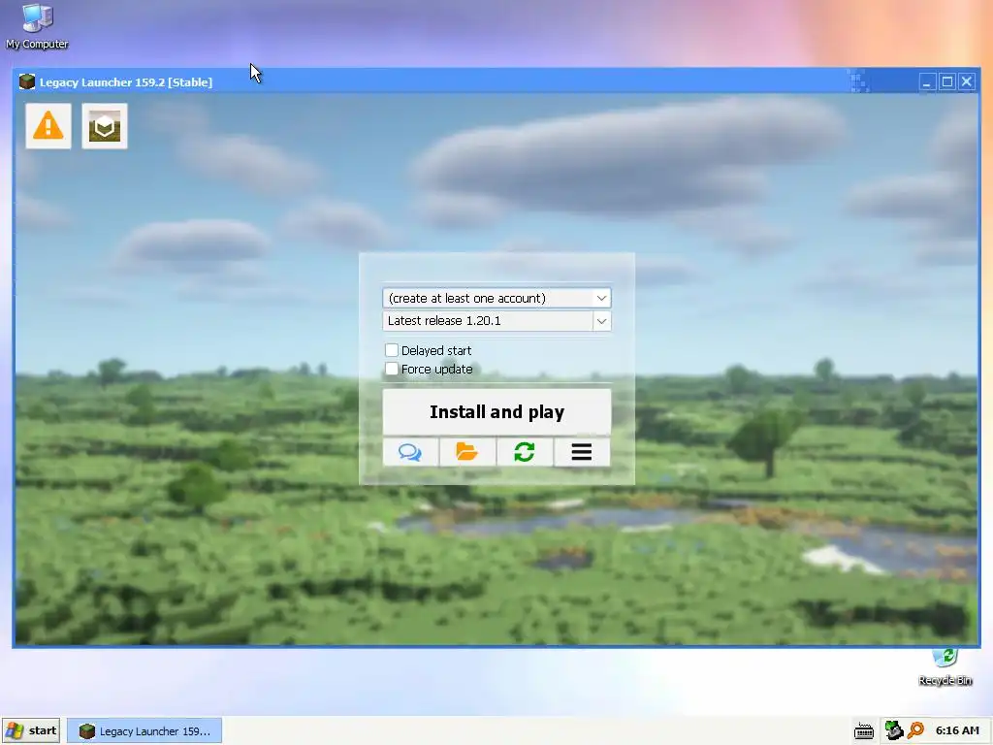
Task: Click the 6:16 AM system clock
Action: click(957, 730)
